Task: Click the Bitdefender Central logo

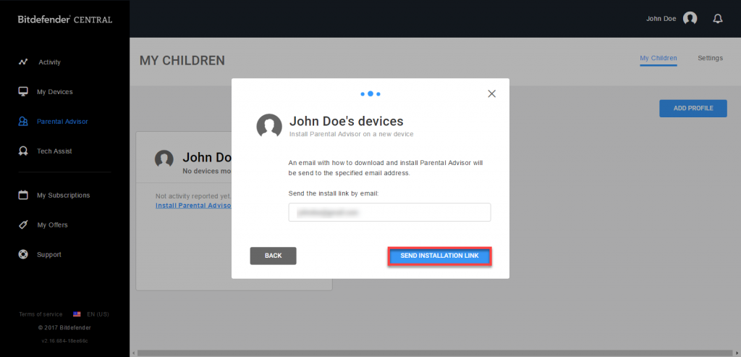Action: click(x=65, y=20)
